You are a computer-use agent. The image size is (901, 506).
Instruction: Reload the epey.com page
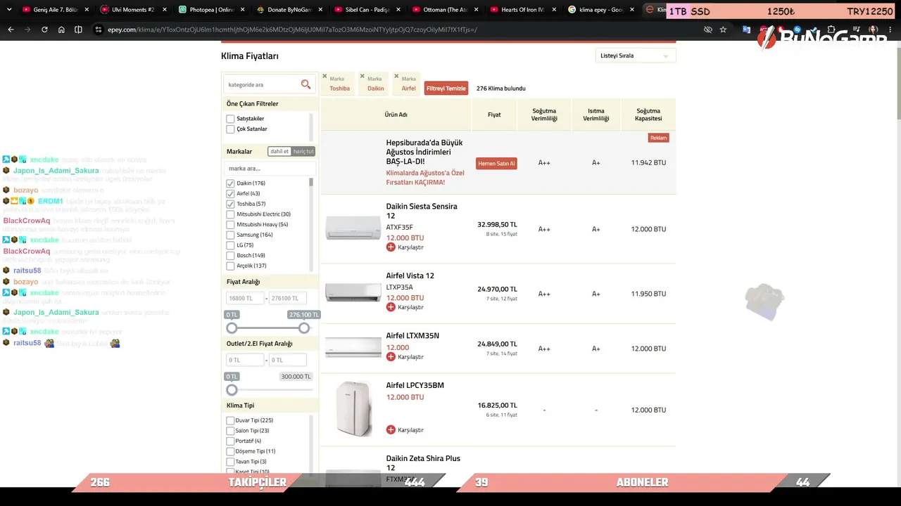pyautogui.click(x=44, y=30)
